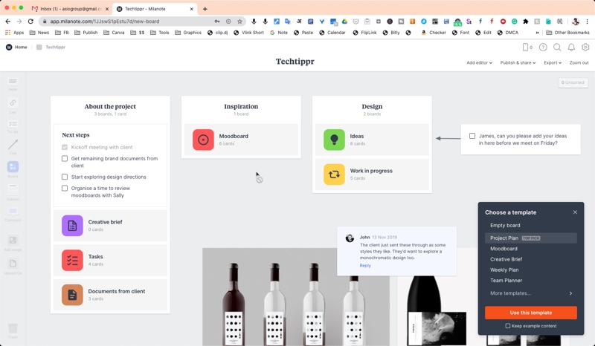Expand More templates submenu
The height and width of the screenshot is (346, 595).
(x=531, y=293)
